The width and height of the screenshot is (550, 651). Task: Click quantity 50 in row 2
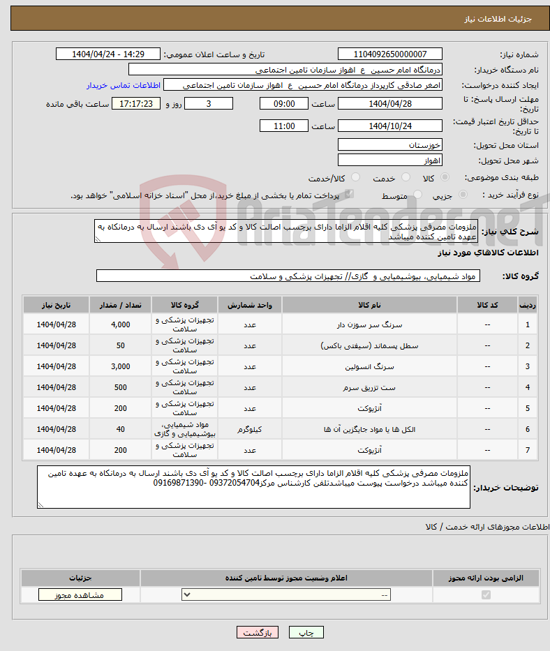[x=121, y=345]
